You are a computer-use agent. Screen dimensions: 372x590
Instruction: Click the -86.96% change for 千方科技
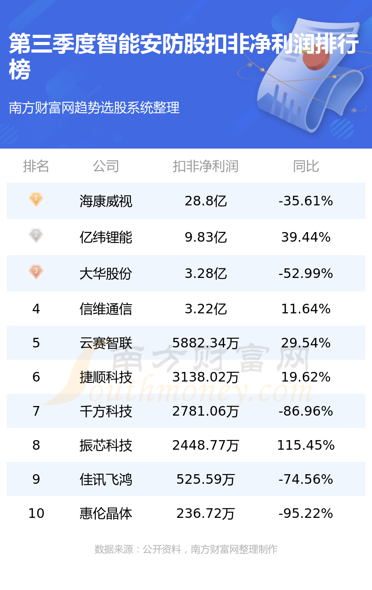click(x=306, y=411)
